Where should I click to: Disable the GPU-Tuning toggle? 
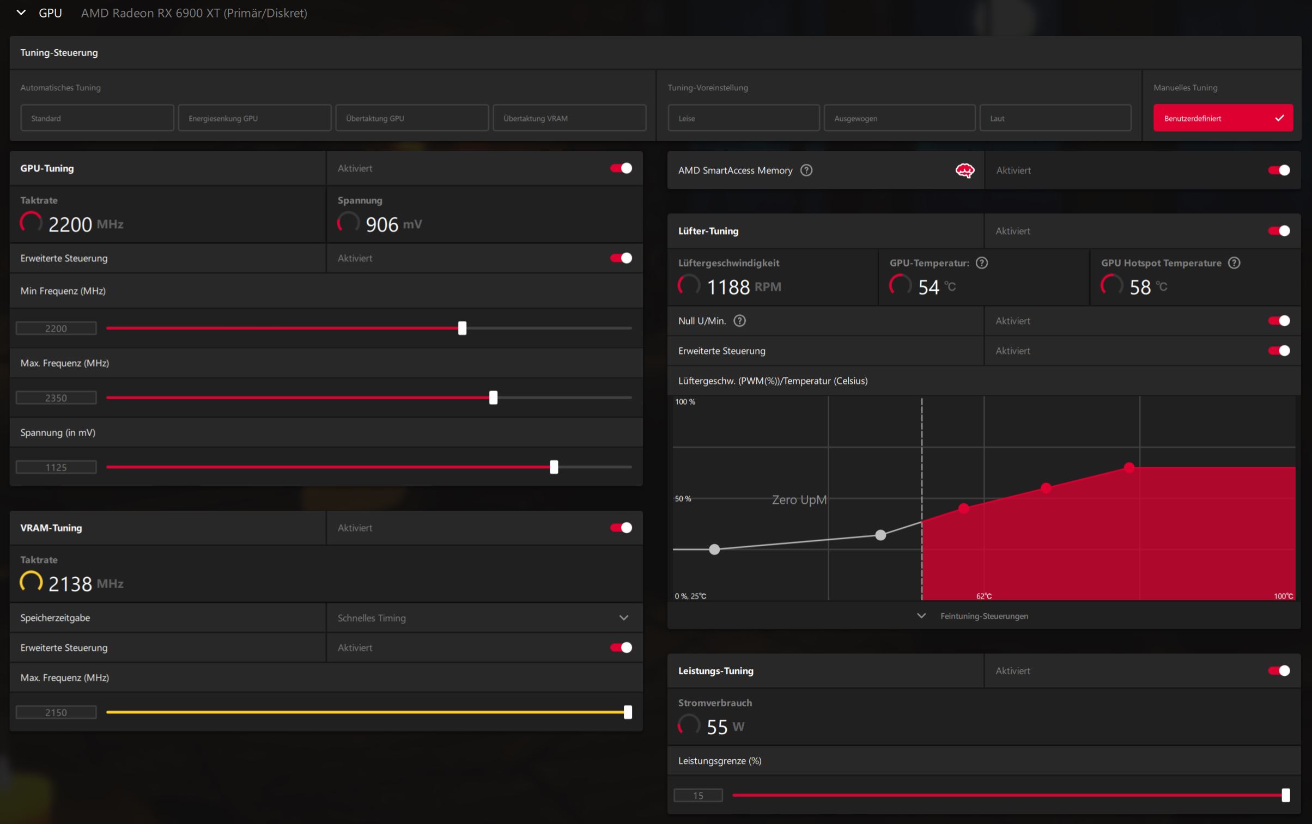click(x=621, y=168)
